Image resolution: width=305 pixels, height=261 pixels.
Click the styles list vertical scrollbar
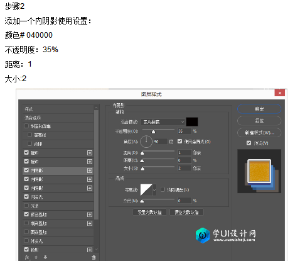96,165
